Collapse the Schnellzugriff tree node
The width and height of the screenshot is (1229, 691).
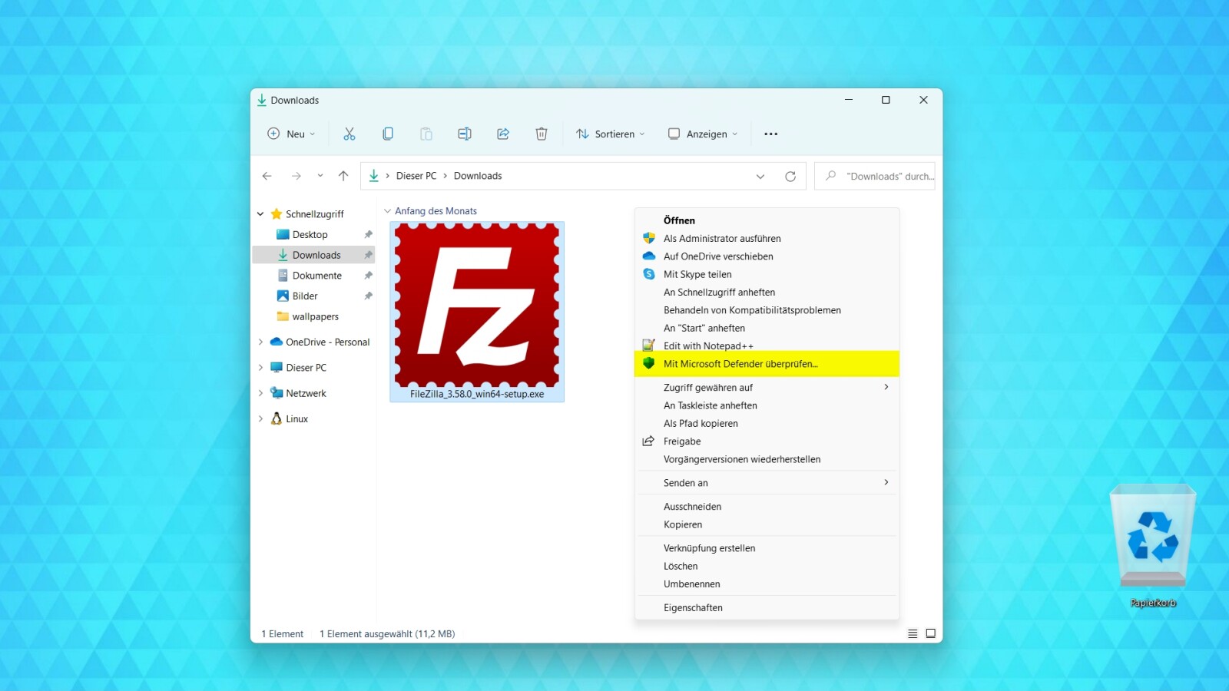tap(260, 214)
